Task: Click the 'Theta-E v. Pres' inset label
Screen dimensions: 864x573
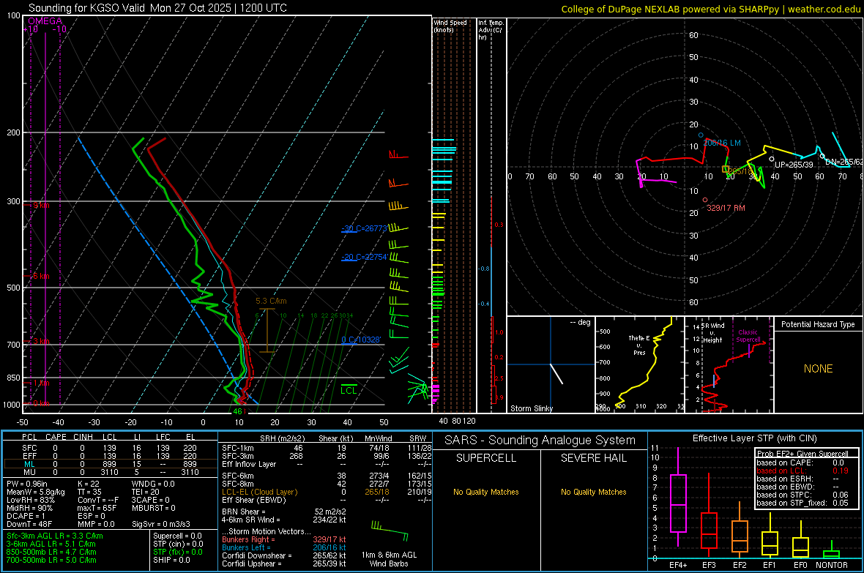Action: point(639,345)
